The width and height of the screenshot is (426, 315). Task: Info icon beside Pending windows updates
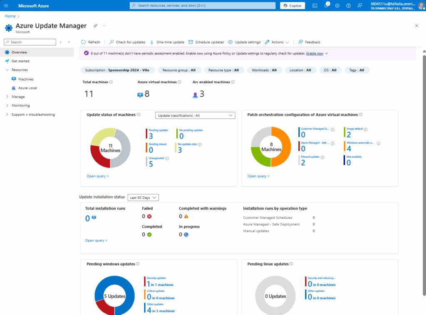[138, 264]
